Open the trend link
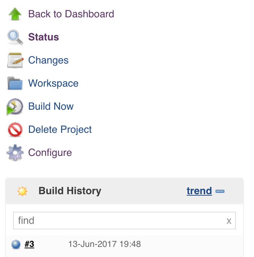 (x=199, y=191)
